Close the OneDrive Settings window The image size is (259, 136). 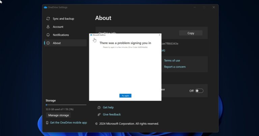click(x=214, y=7)
